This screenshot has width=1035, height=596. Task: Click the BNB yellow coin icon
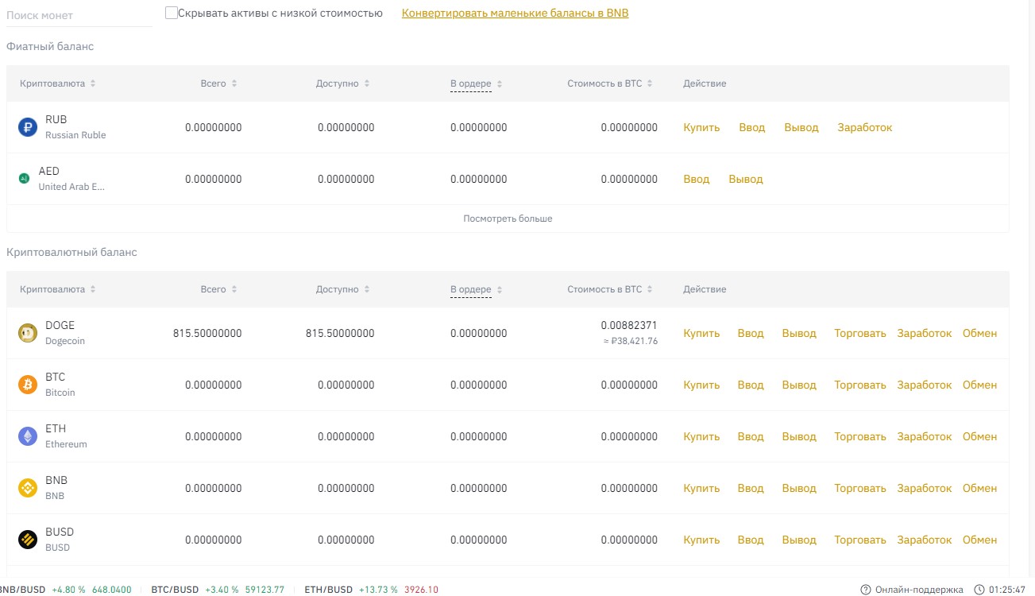[x=28, y=488]
